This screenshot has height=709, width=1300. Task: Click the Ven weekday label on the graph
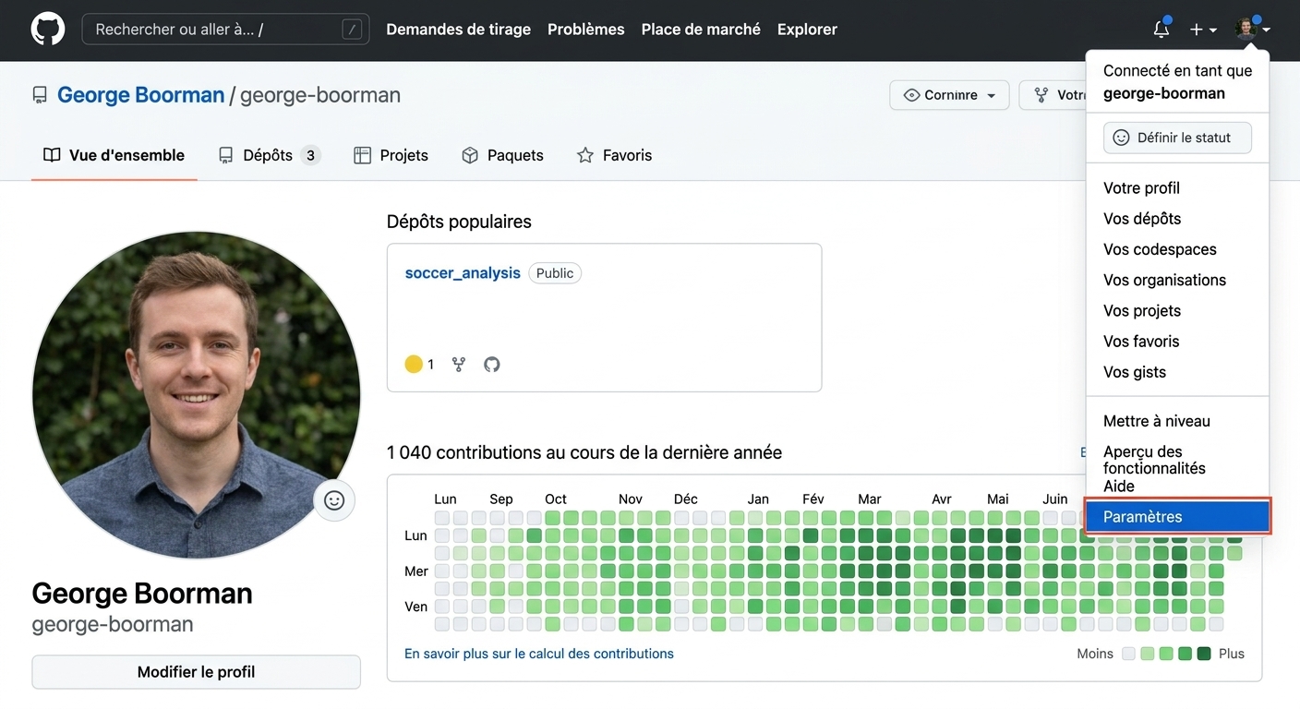[x=416, y=607]
